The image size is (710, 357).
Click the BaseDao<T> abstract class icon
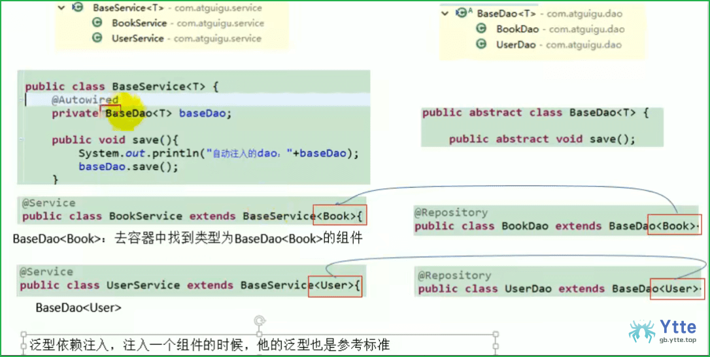pos(462,13)
